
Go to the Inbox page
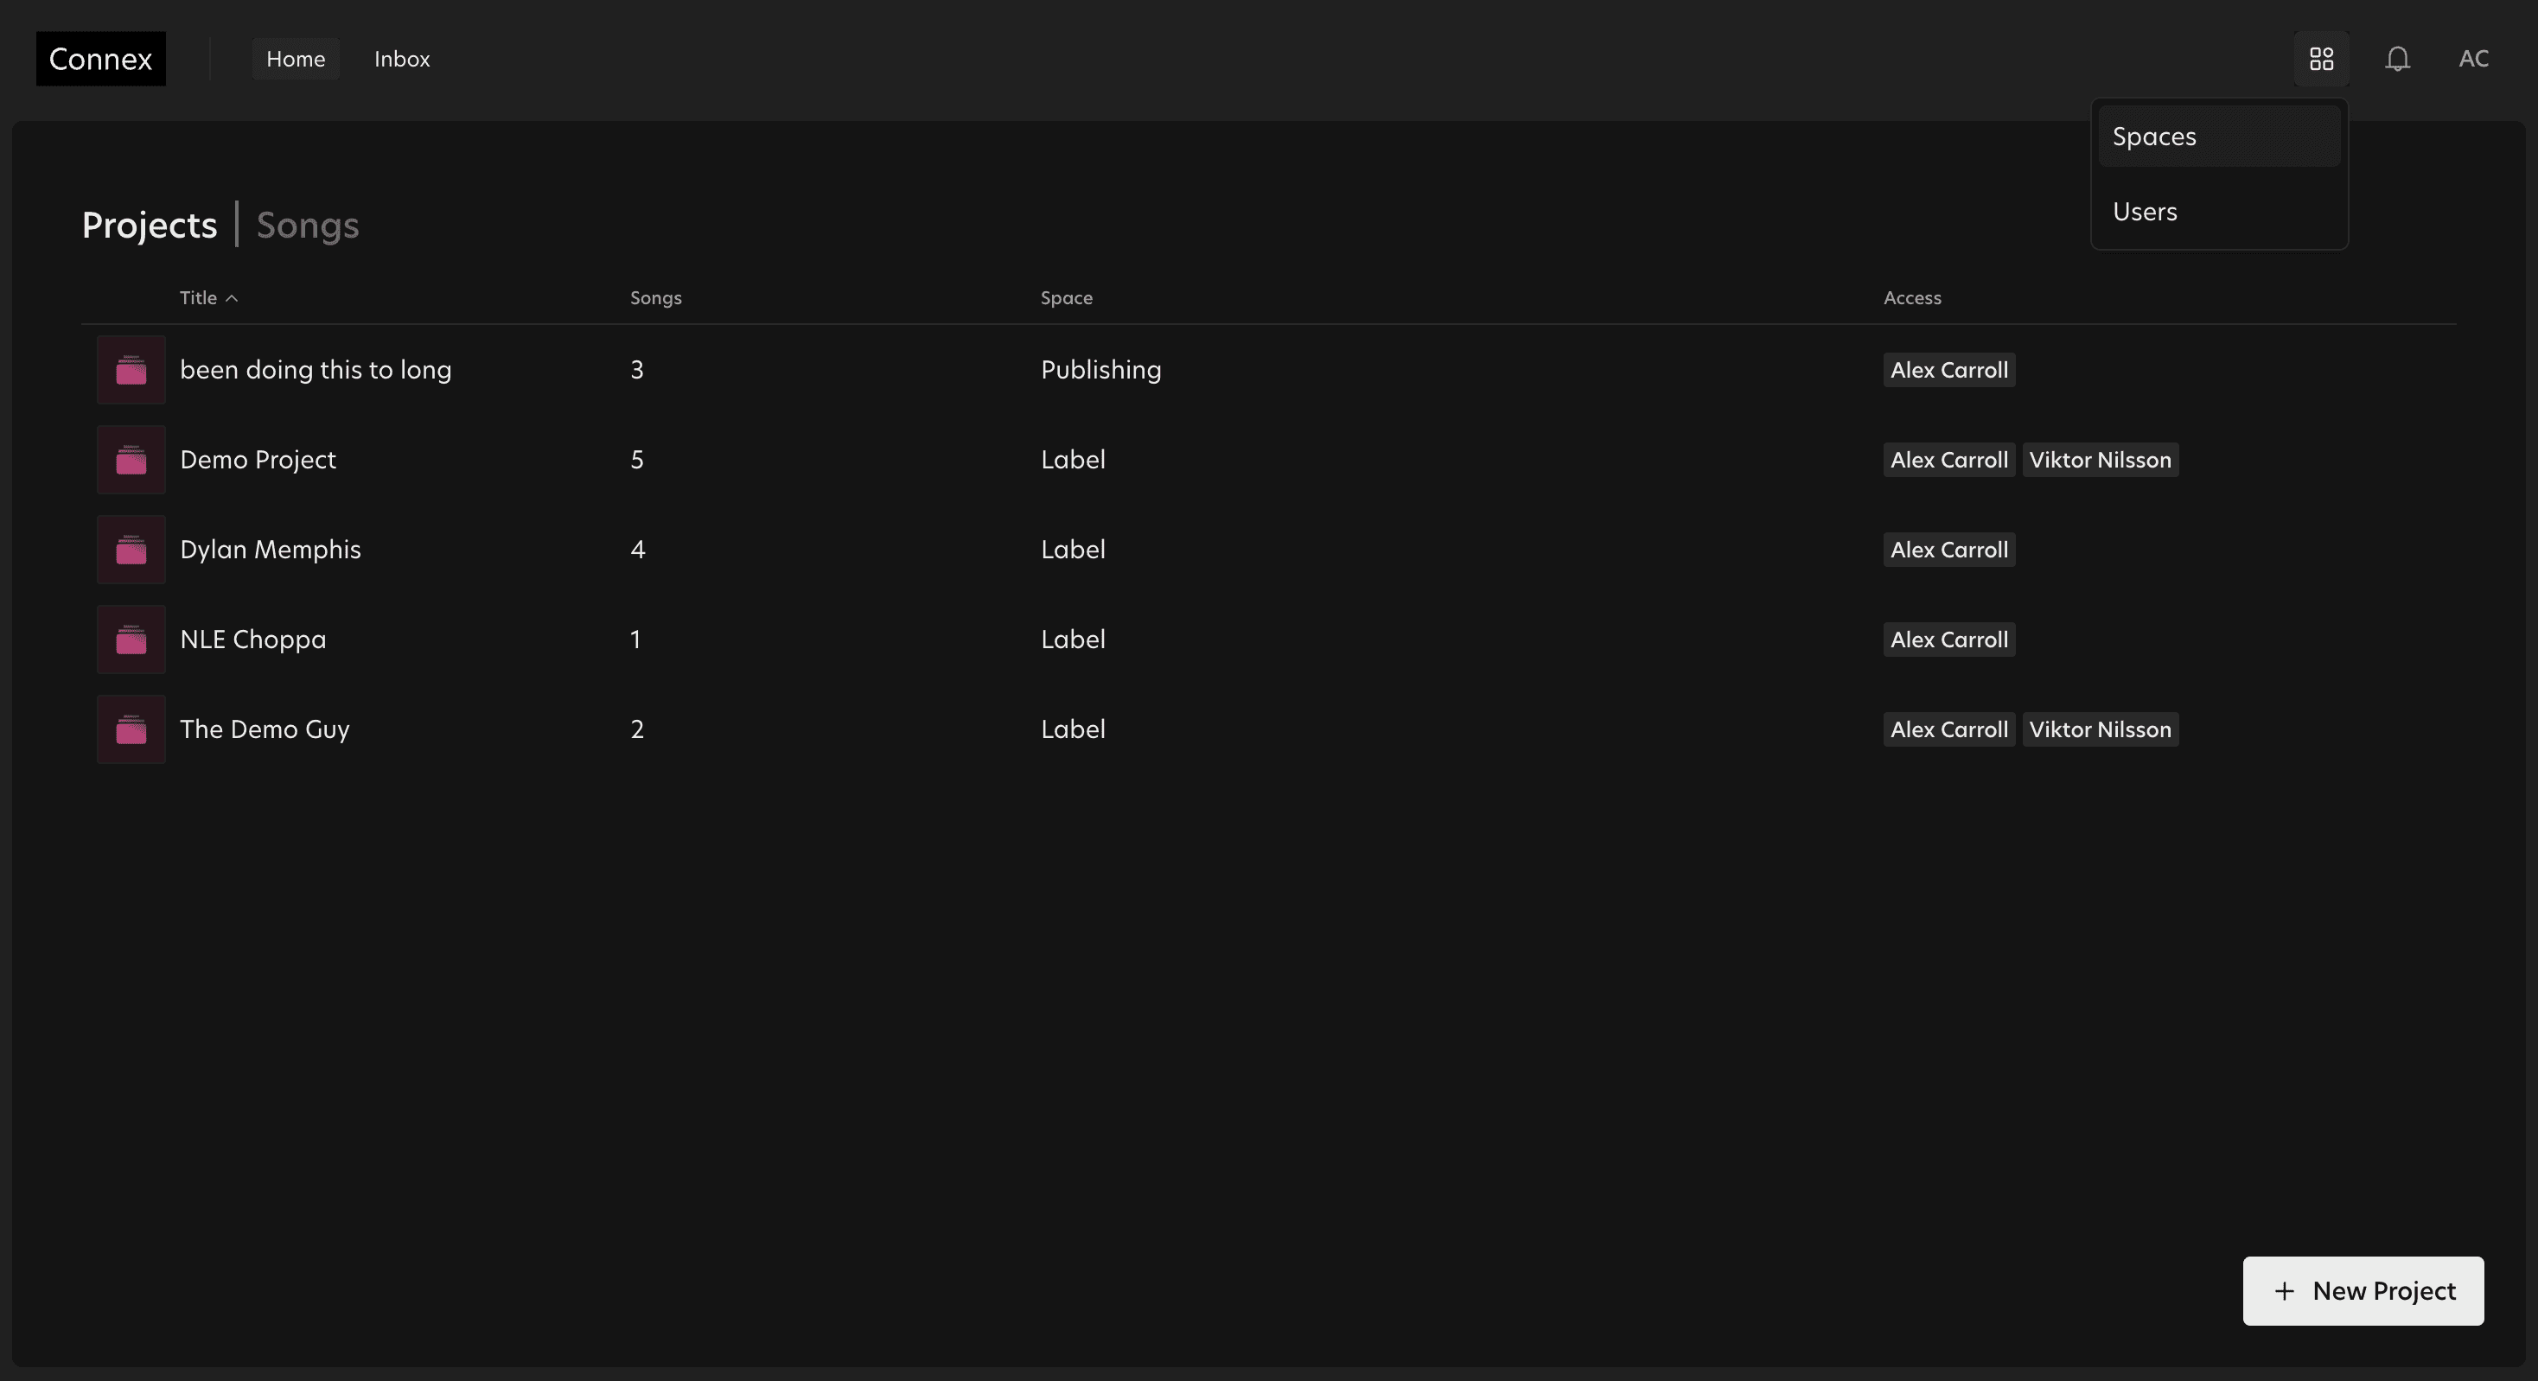402,59
